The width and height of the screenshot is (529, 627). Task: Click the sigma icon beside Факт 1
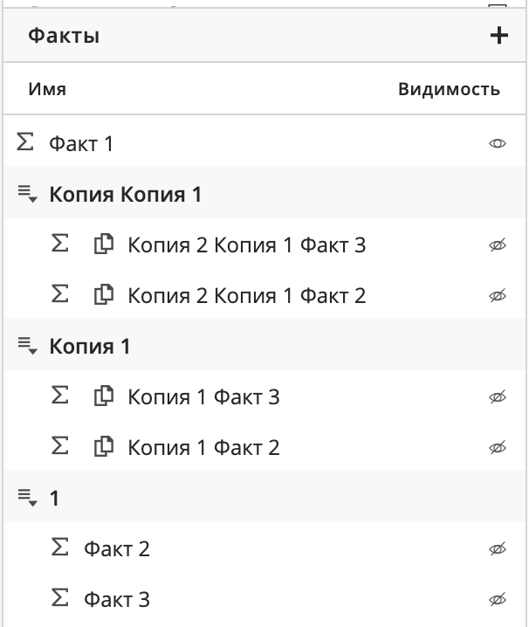(x=24, y=142)
